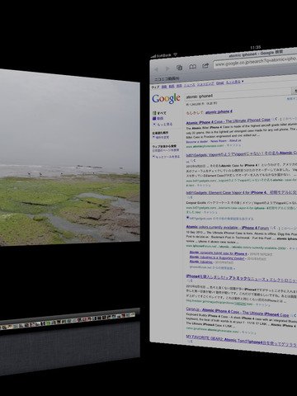
Task: Open Safari's pages (tabs) icon
Action: (x=179, y=68)
